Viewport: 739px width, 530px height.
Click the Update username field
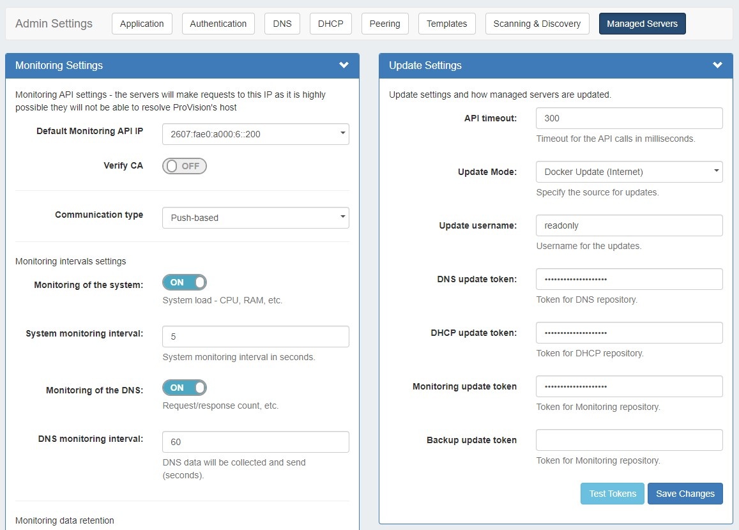pyautogui.click(x=629, y=225)
